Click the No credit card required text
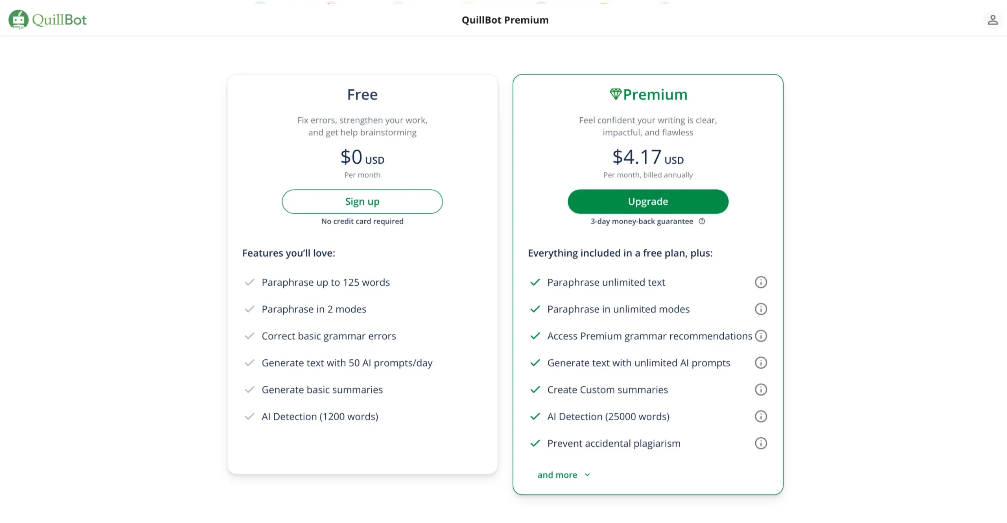This screenshot has width=1007, height=523. point(362,221)
